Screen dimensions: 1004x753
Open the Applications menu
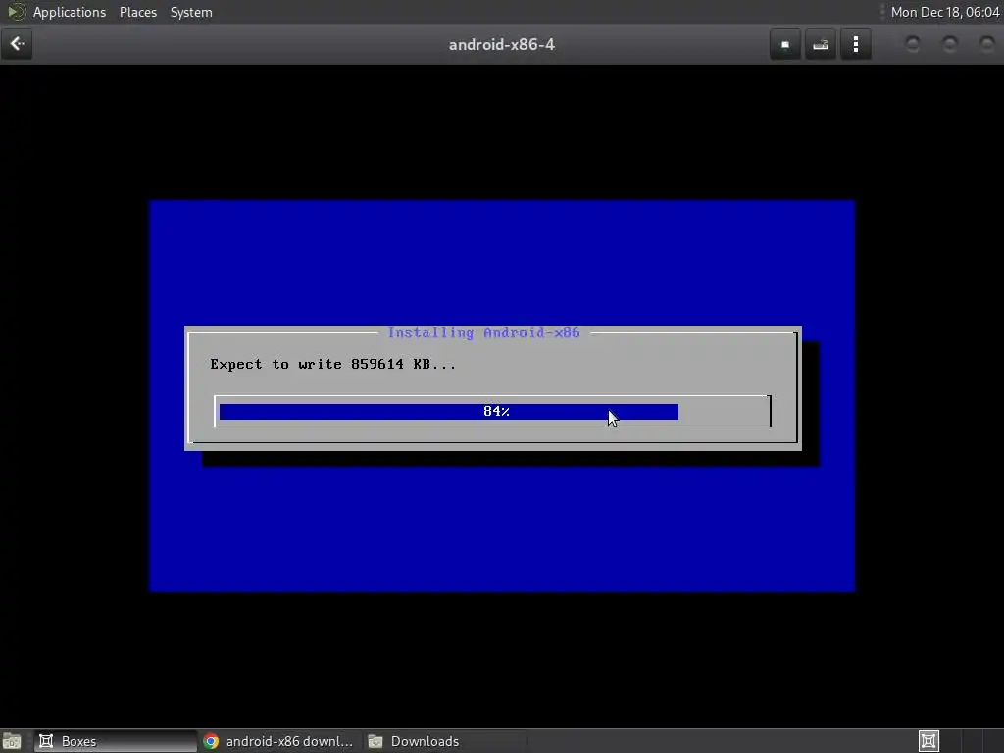pos(70,12)
